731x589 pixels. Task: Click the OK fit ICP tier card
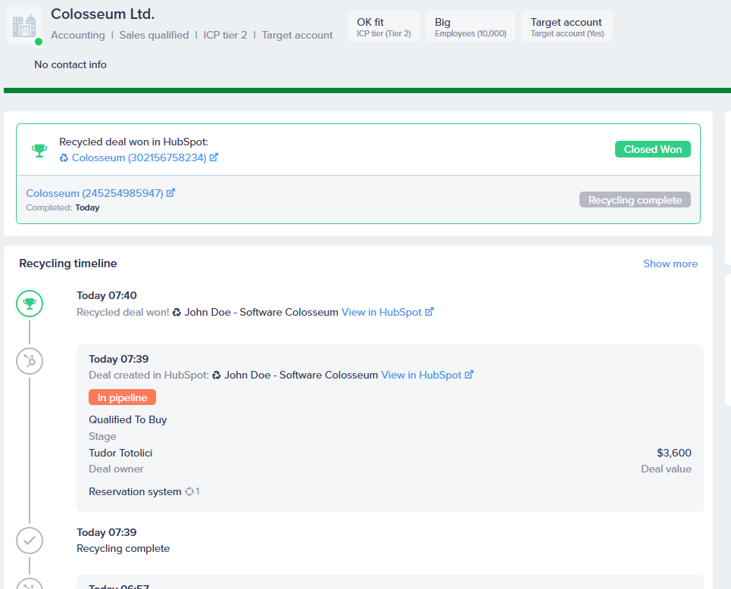(x=384, y=26)
